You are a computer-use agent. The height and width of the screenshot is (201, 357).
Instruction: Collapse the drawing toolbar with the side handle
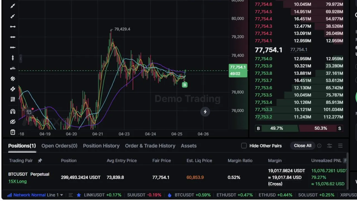21,58
